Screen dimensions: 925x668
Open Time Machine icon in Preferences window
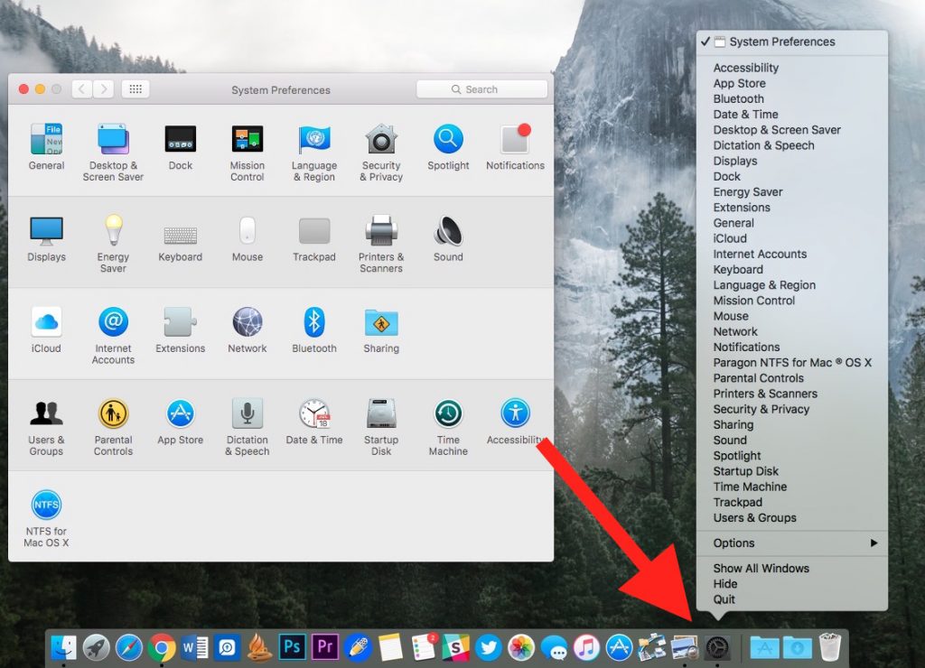(448, 413)
